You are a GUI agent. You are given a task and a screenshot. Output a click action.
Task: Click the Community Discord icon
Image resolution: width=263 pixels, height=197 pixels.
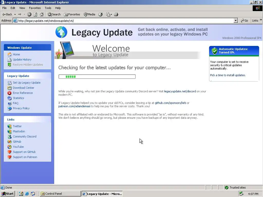[x=10, y=137]
